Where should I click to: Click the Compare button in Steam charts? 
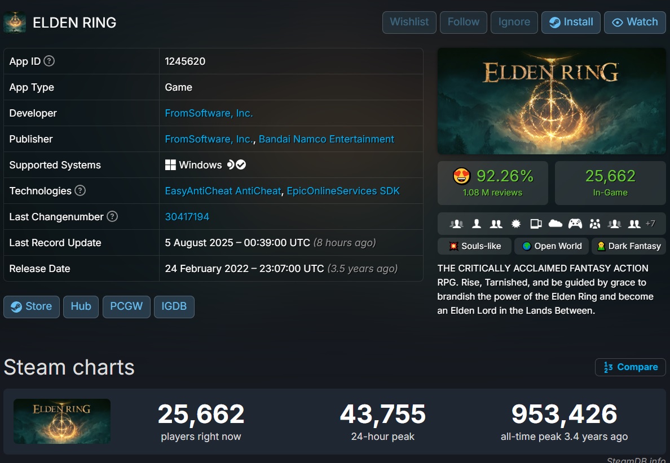[x=631, y=367]
